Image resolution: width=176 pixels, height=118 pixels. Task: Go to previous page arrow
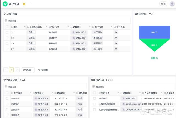pyautogui.click(x=5, y=70)
